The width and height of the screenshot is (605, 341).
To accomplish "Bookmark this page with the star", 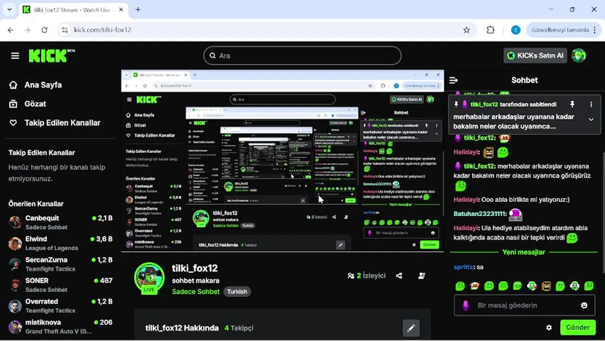I will coord(467,30).
